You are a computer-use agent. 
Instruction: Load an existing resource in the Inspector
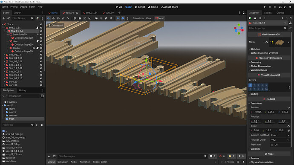coord(255,18)
